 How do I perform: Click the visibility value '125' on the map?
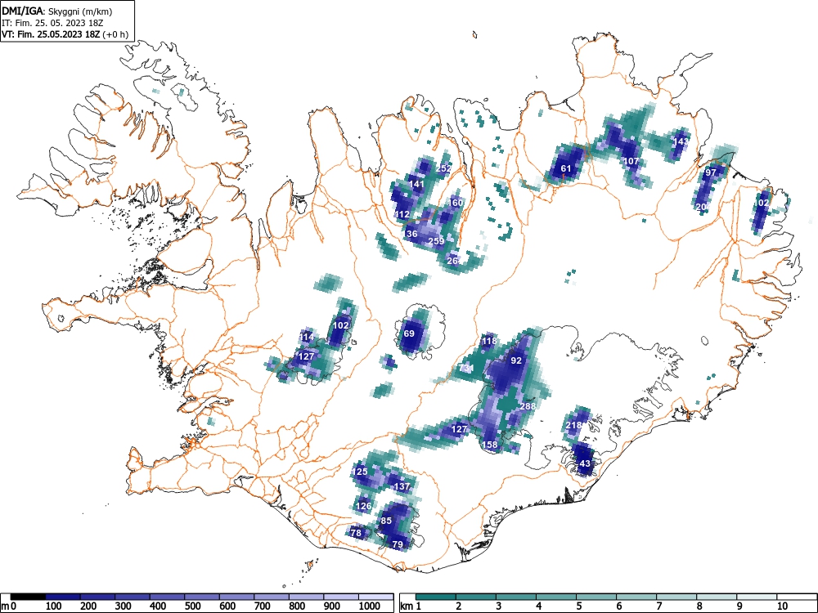point(360,472)
